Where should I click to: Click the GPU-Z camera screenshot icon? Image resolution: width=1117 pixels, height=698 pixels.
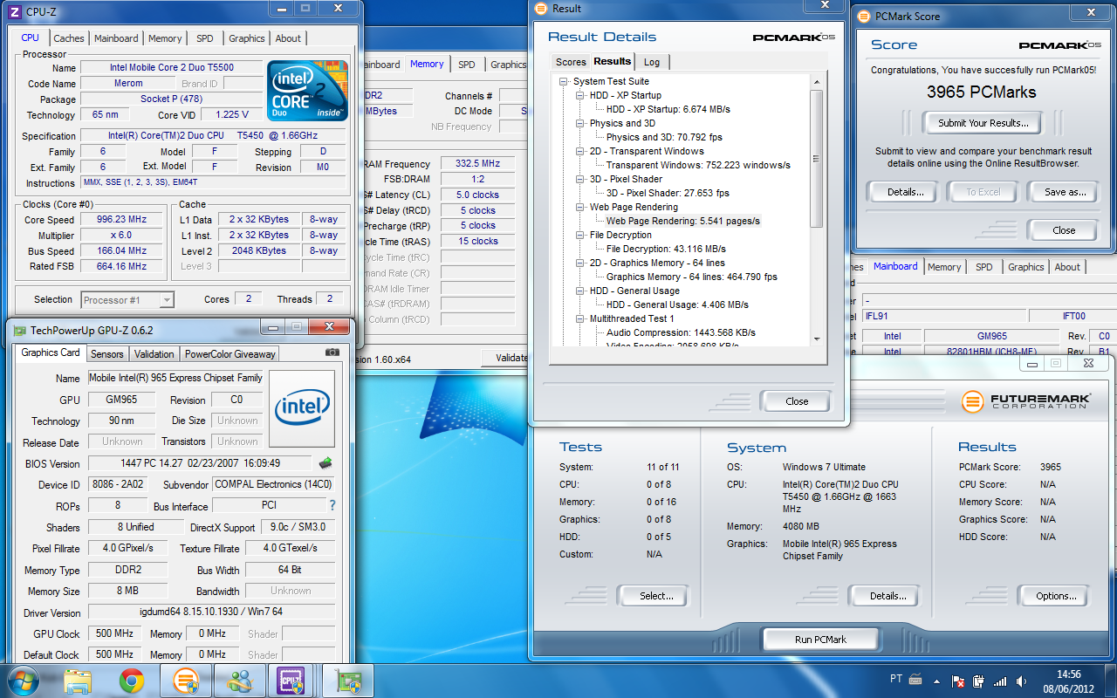(332, 352)
